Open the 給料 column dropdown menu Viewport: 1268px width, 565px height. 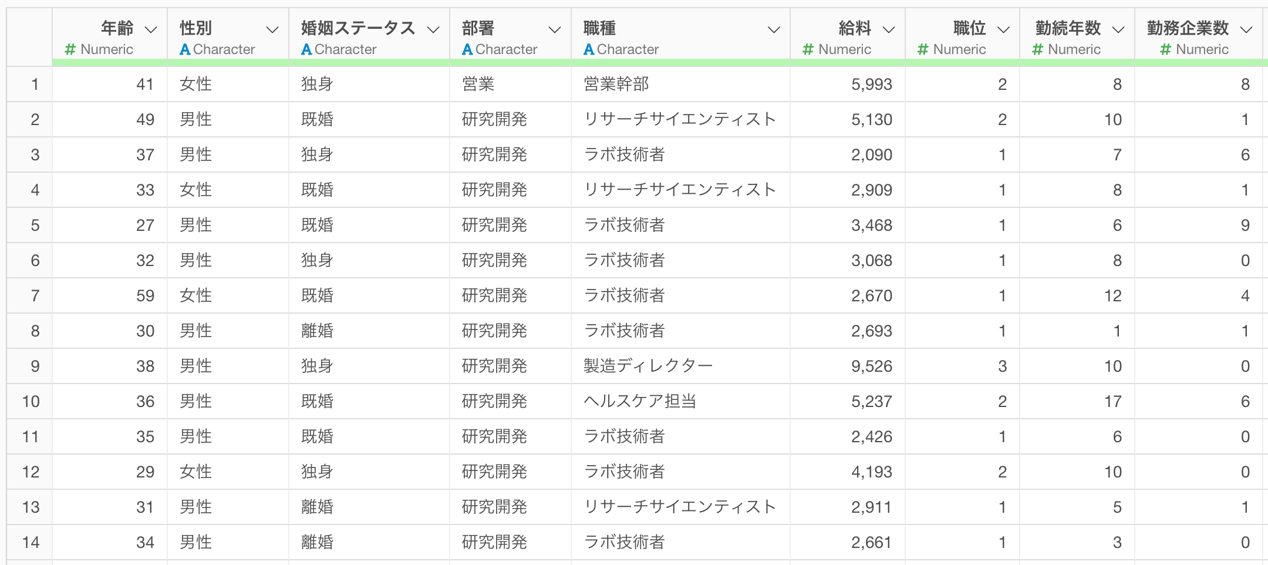pyautogui.click(x=889, y=29)
